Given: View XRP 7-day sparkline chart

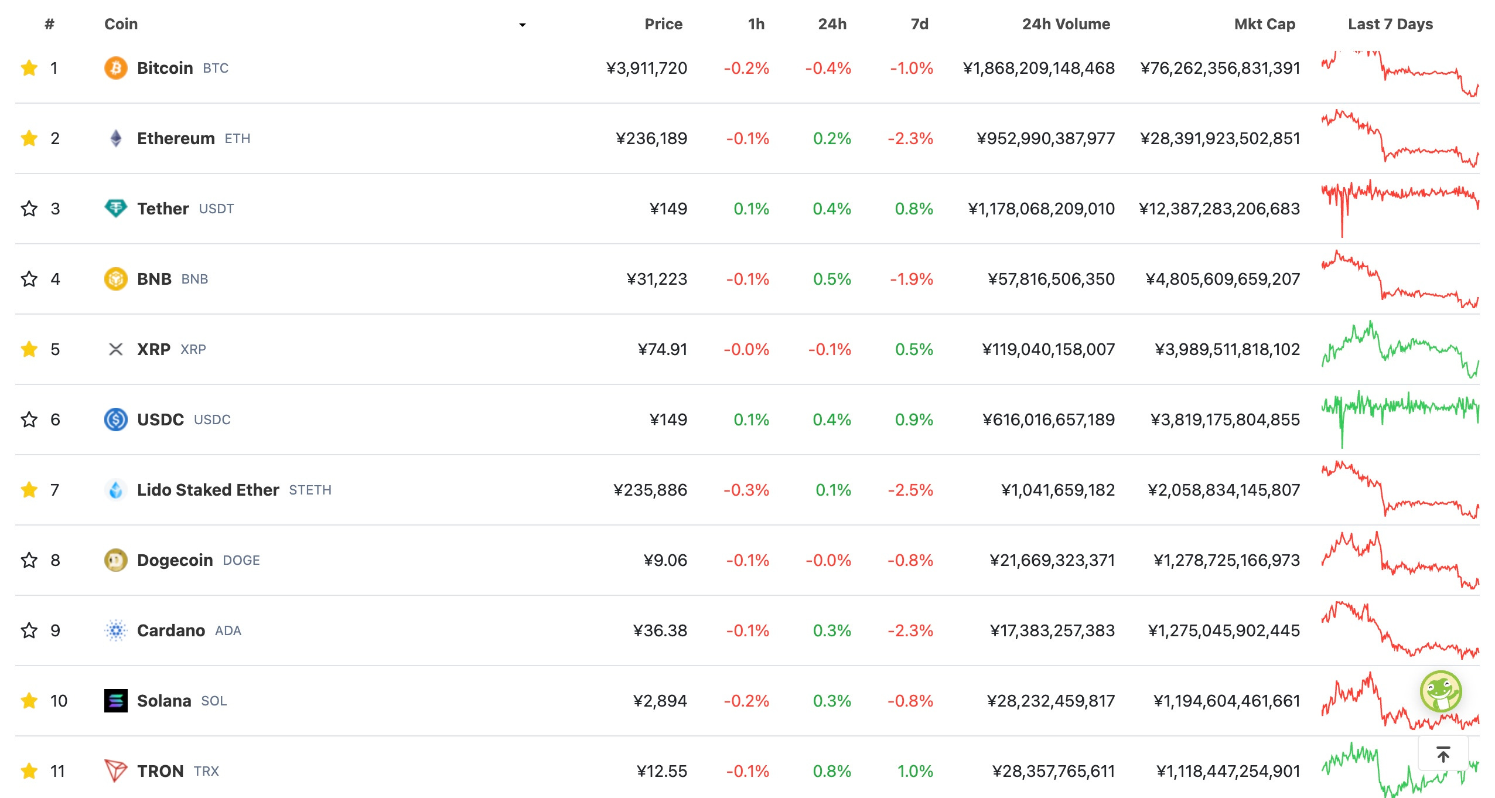Looking at the screenshot, I should pos(1400,349).
